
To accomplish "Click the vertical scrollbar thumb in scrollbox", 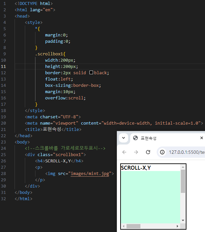I will click(x=183, y=181).
